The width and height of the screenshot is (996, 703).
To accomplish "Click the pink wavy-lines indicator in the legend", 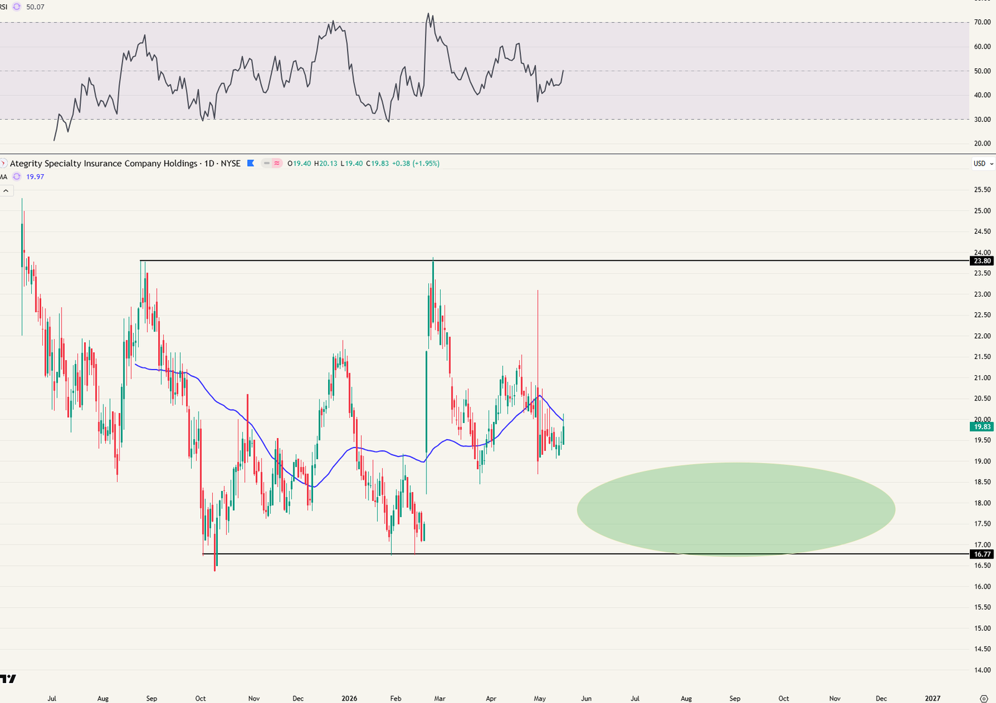I will [x=276, y=164].
